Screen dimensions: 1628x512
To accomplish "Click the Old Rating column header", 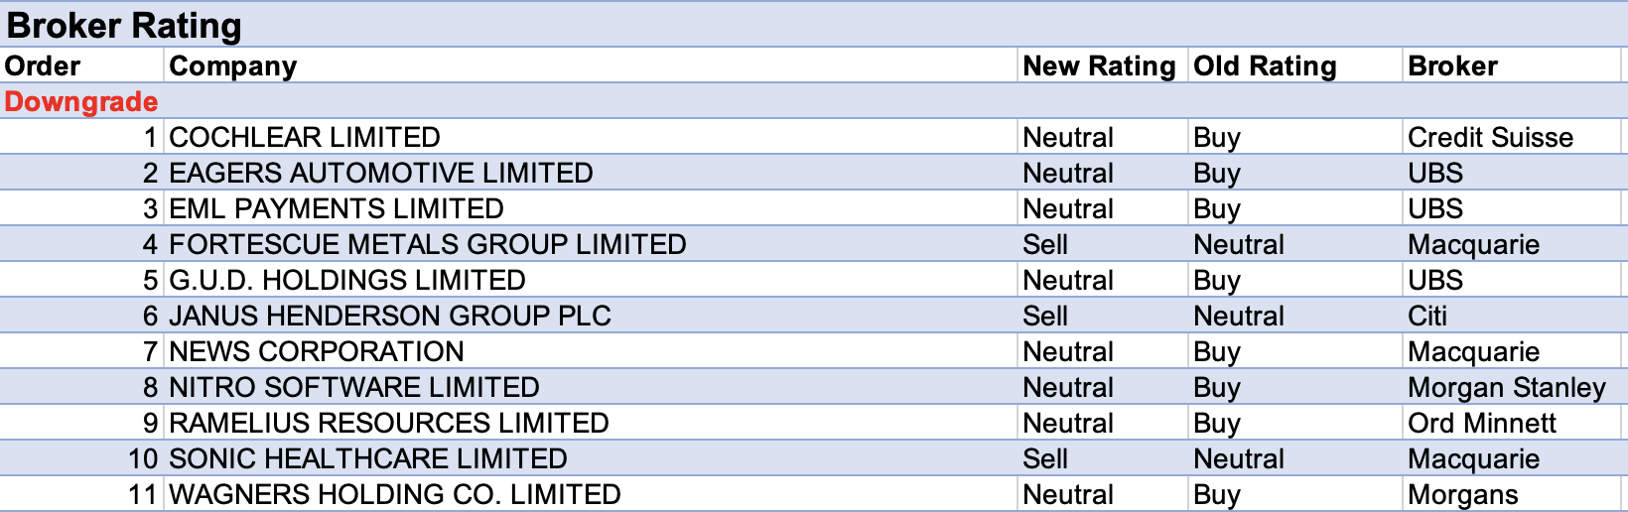I will [1265, 66].
